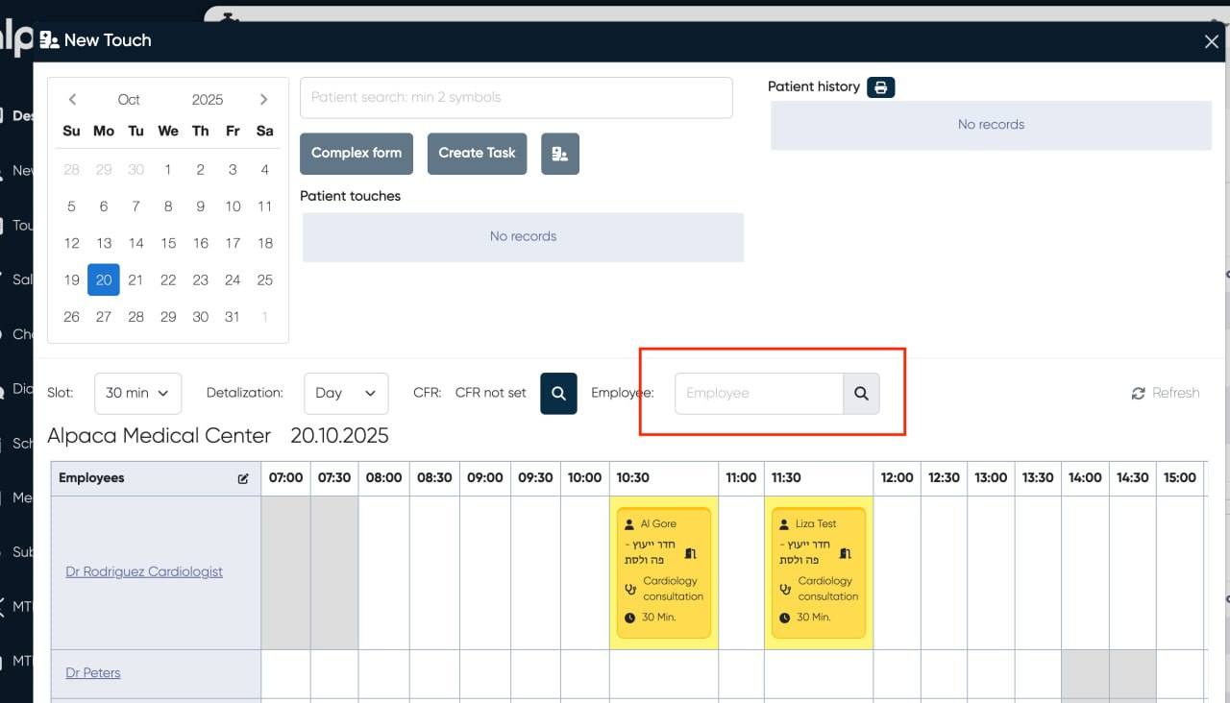
Task: Click the Employee field search icon
Action: 861,394
